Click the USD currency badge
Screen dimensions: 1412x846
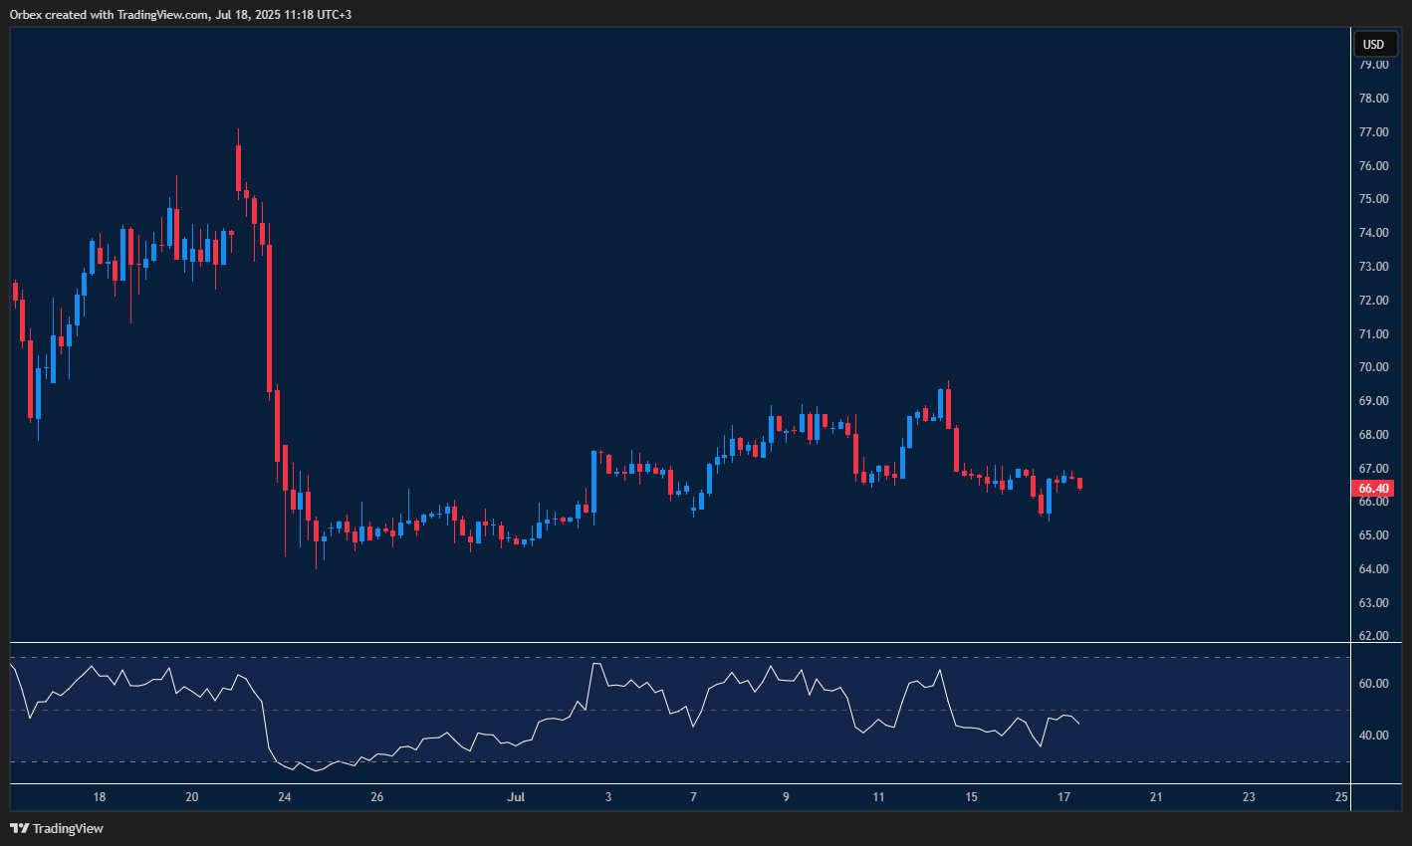pyautogui.click(x=1374, y=44)
